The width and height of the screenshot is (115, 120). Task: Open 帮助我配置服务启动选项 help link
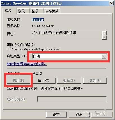point(27,64)
